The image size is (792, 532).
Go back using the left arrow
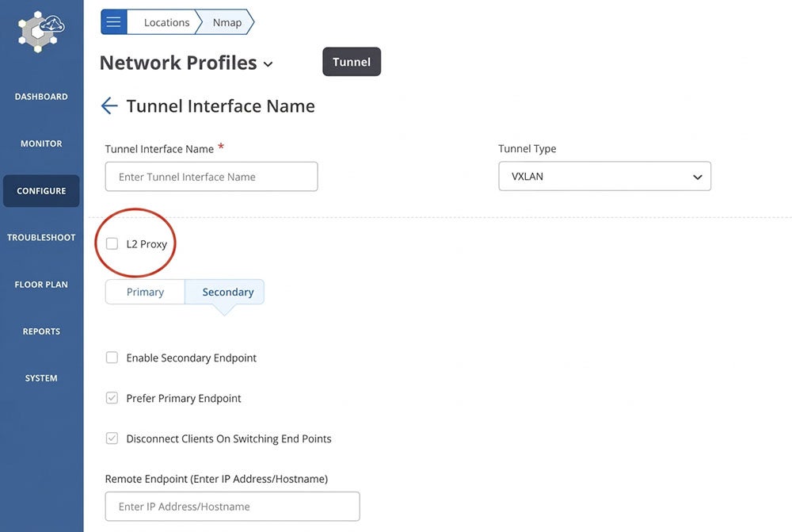pyautogui.click(x=109, y=105)
